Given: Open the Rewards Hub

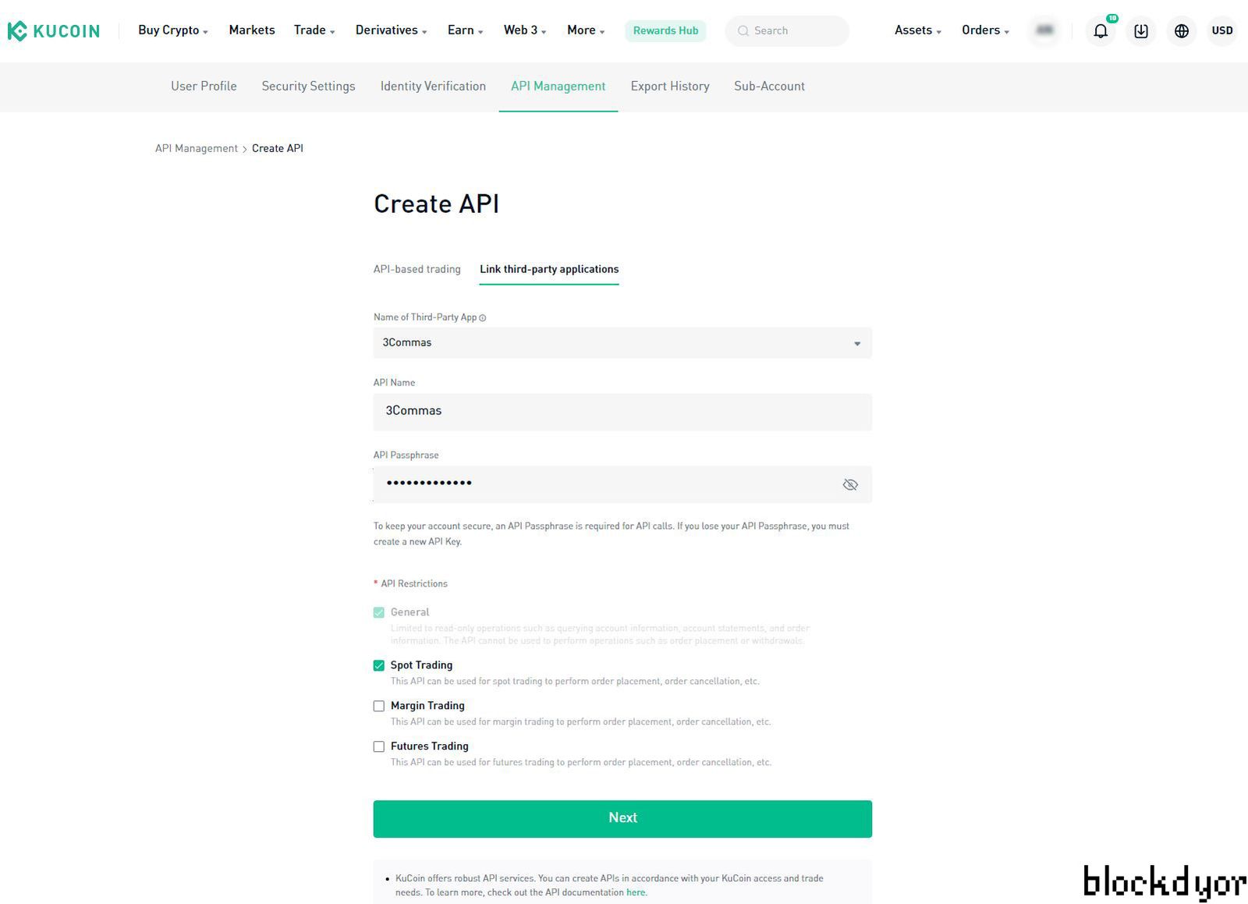Looking at the screenshot, I should click(665, 30).
